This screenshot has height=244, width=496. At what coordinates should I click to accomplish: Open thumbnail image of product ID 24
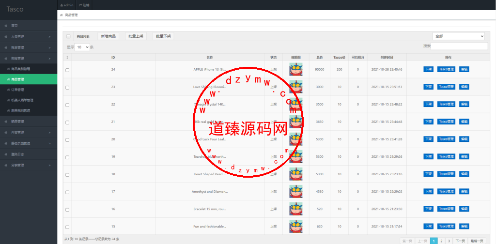click(x=296, y=70)
